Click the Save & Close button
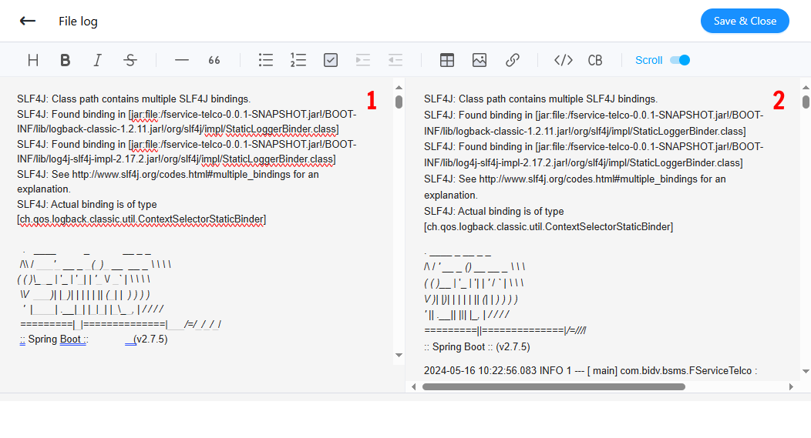Viewport: 811px width, 438px height. [745, 22]
